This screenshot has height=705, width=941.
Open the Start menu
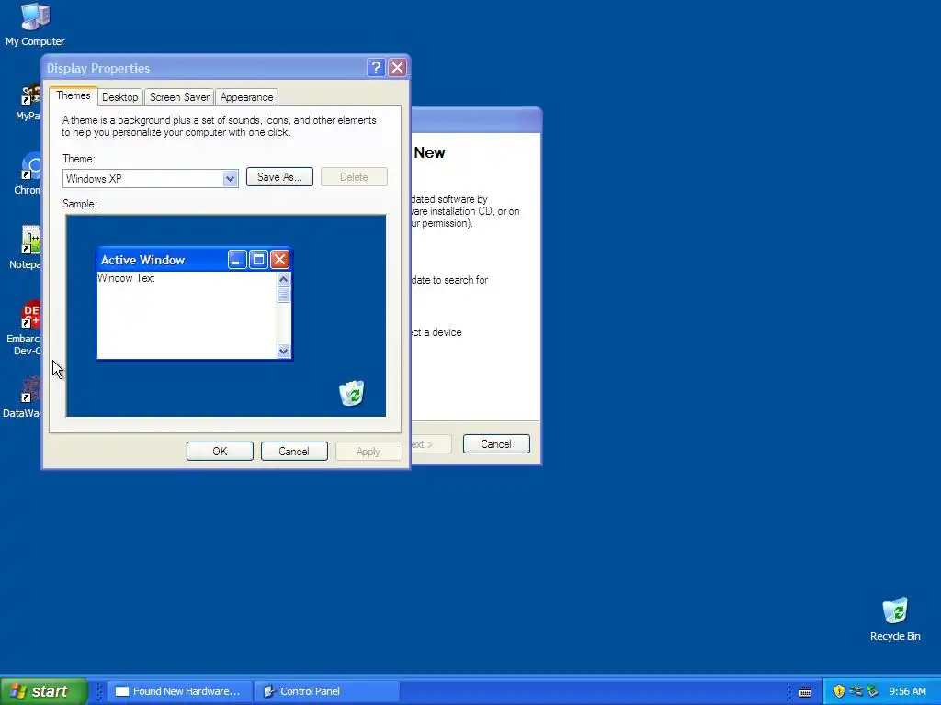(43, 691)
